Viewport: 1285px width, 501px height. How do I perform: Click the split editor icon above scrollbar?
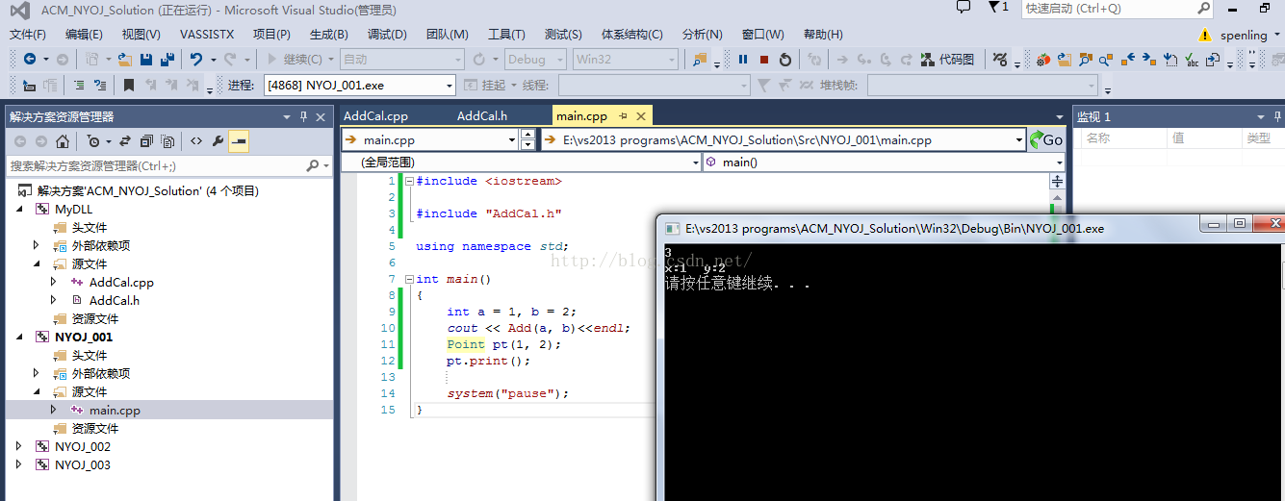coord(1058,181)
